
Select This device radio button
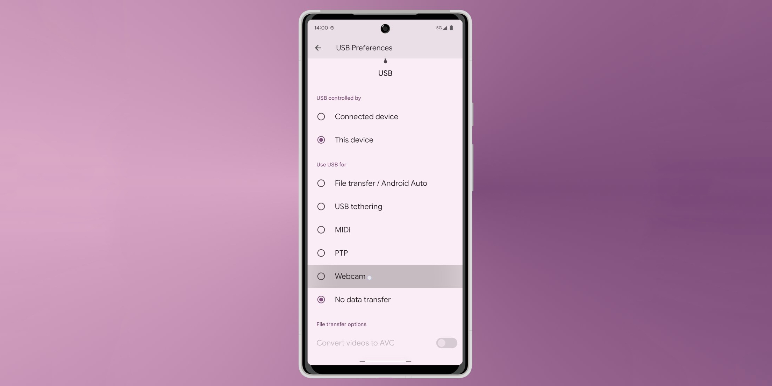(321, 140)
